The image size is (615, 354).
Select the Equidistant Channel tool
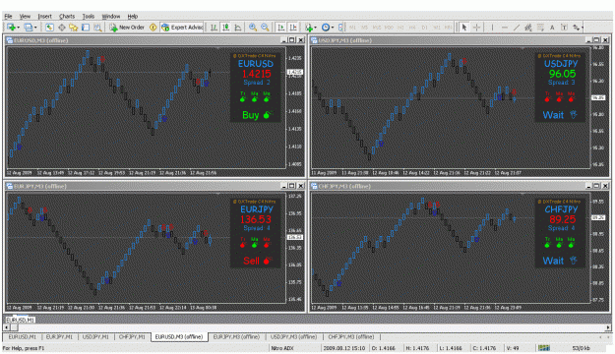coord(528,28)
